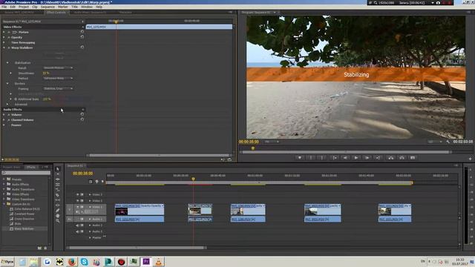Switch to the Effect Controls tab
Image resolution: width=475 pixels, height=267 pixels.
pyautogui.click(x=56, y=13)
